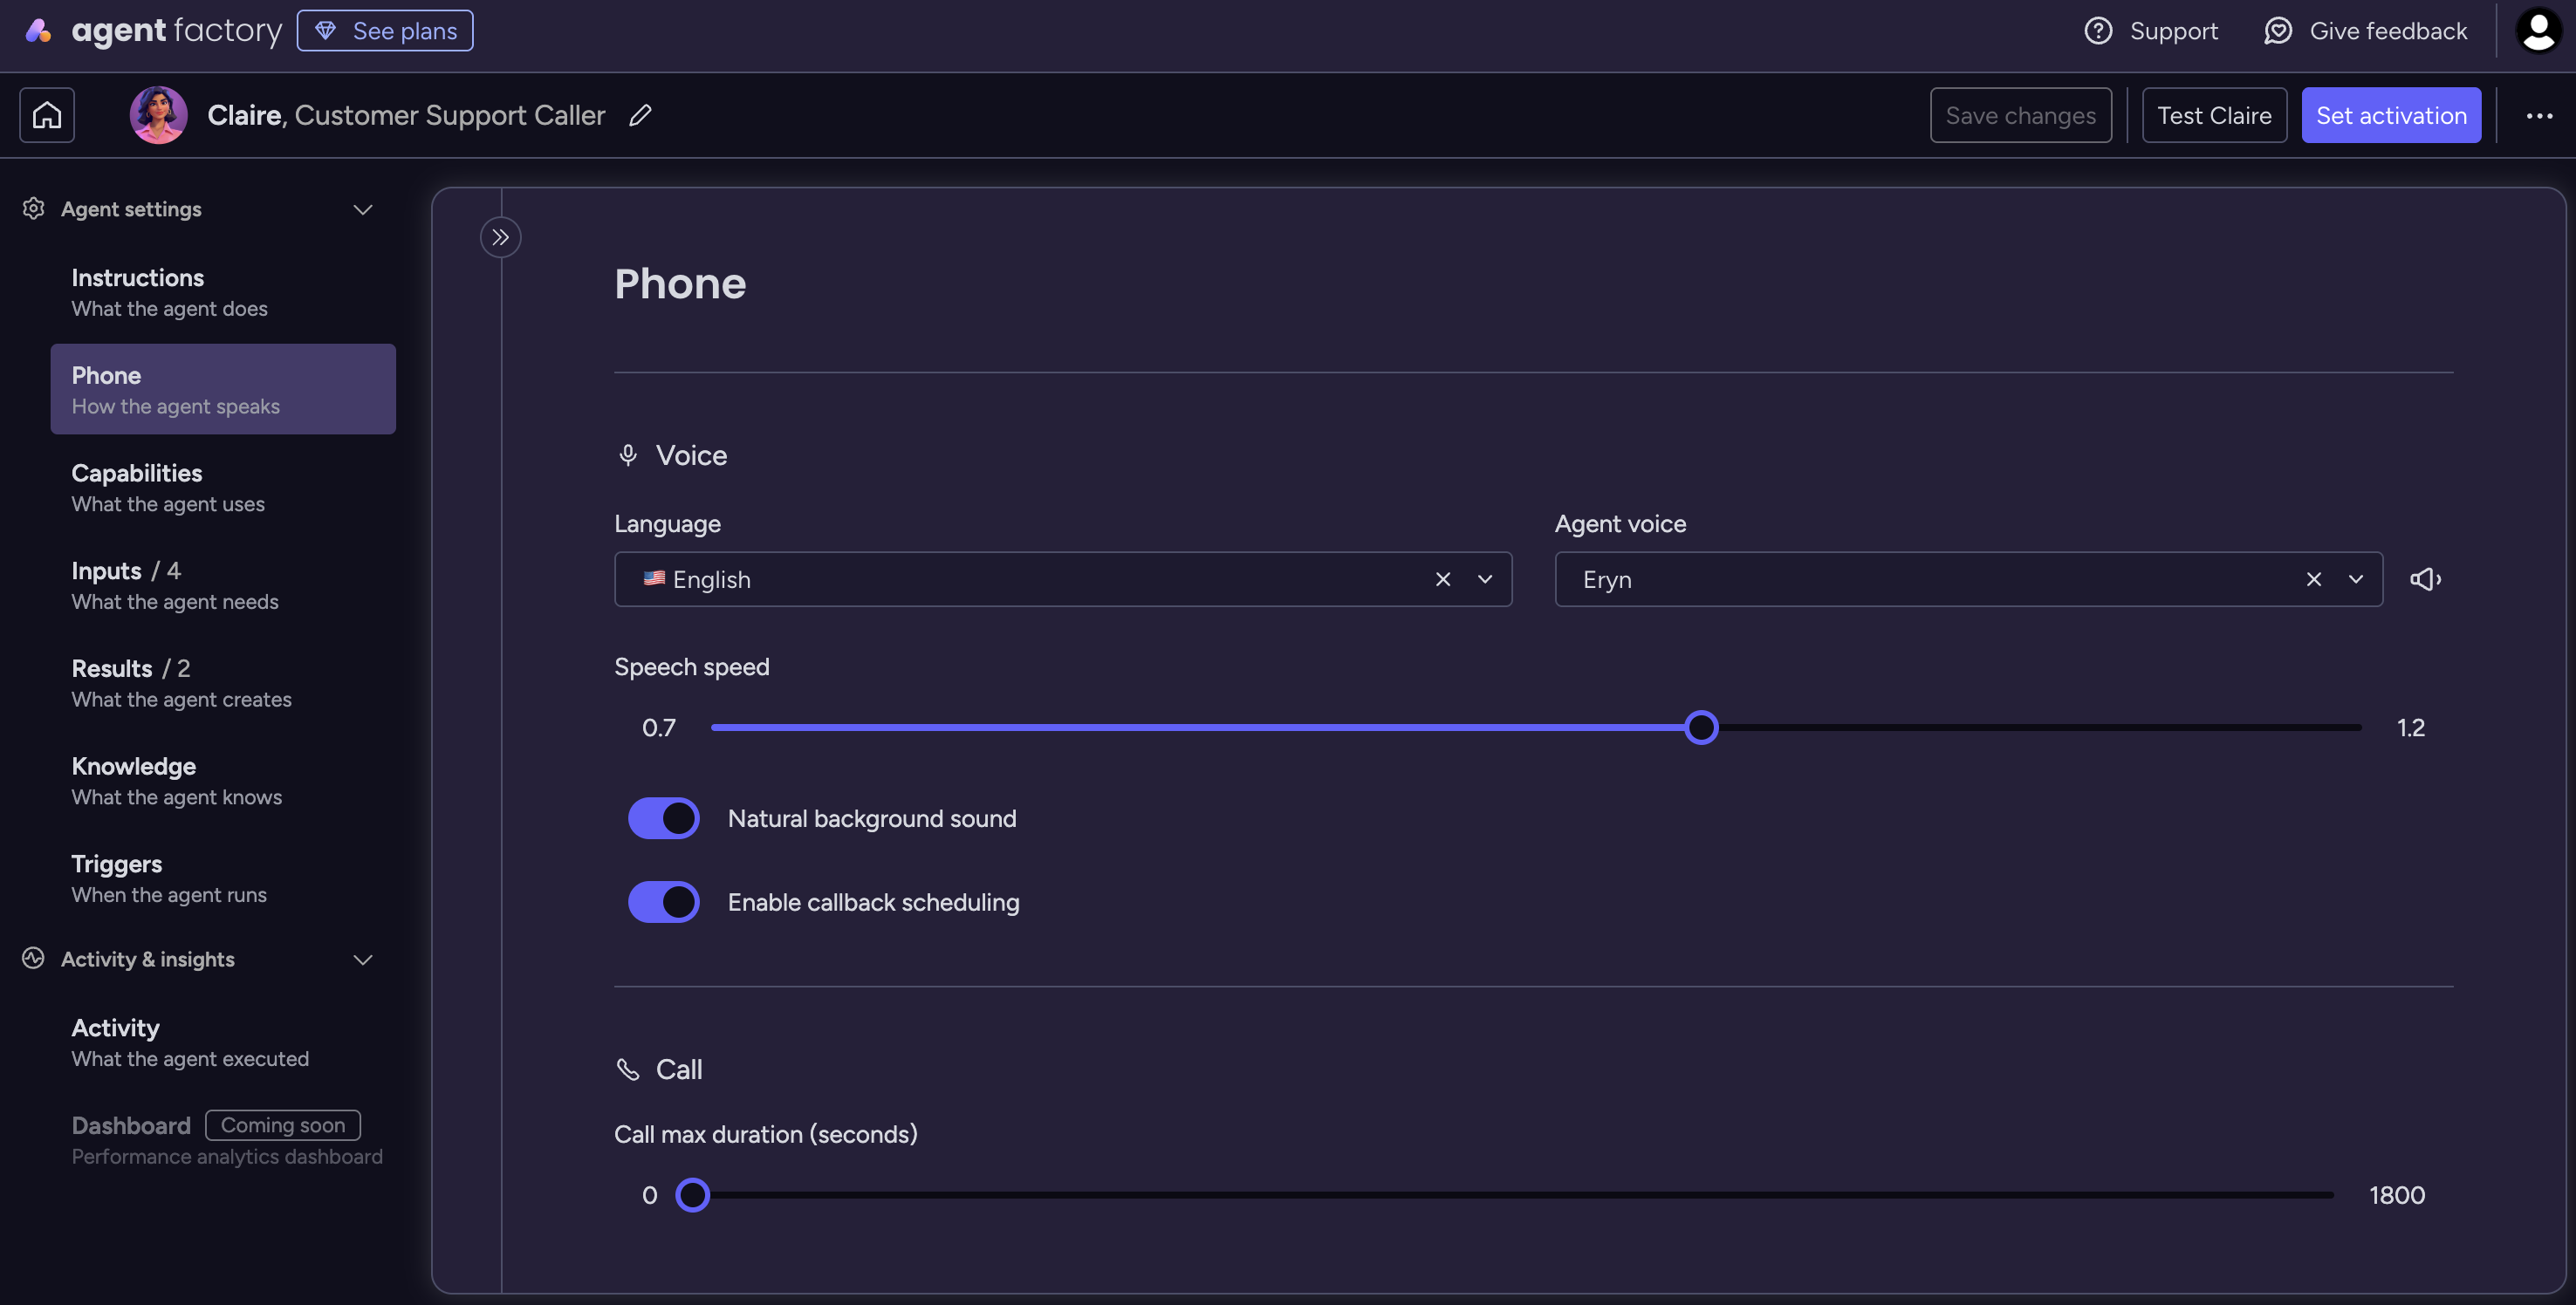Open the Language dropdown arrow
2576x1305 pixels.
pyautogui.click(x=1485, y=579)
